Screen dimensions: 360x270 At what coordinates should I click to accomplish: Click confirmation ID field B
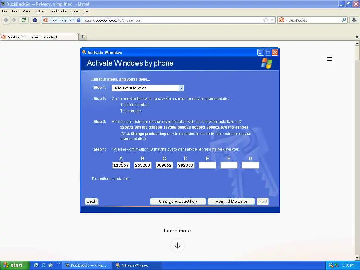(x=142, y=165)
